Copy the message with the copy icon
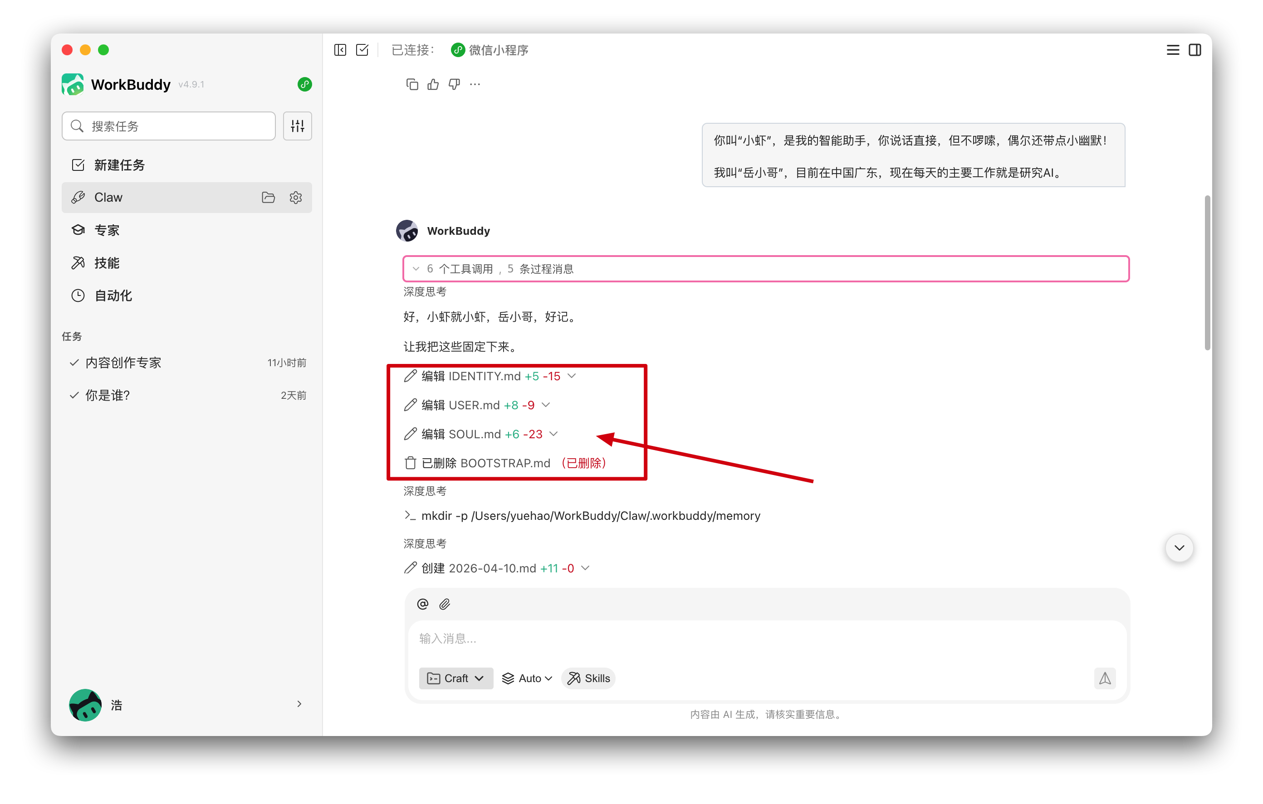This screenshot has width=1263, height=804. 412,84
